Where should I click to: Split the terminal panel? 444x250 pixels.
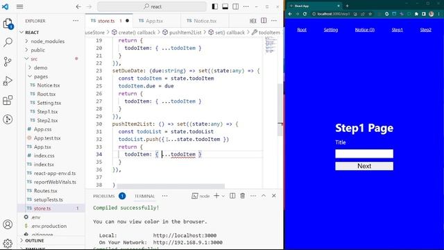pos(232,196)
